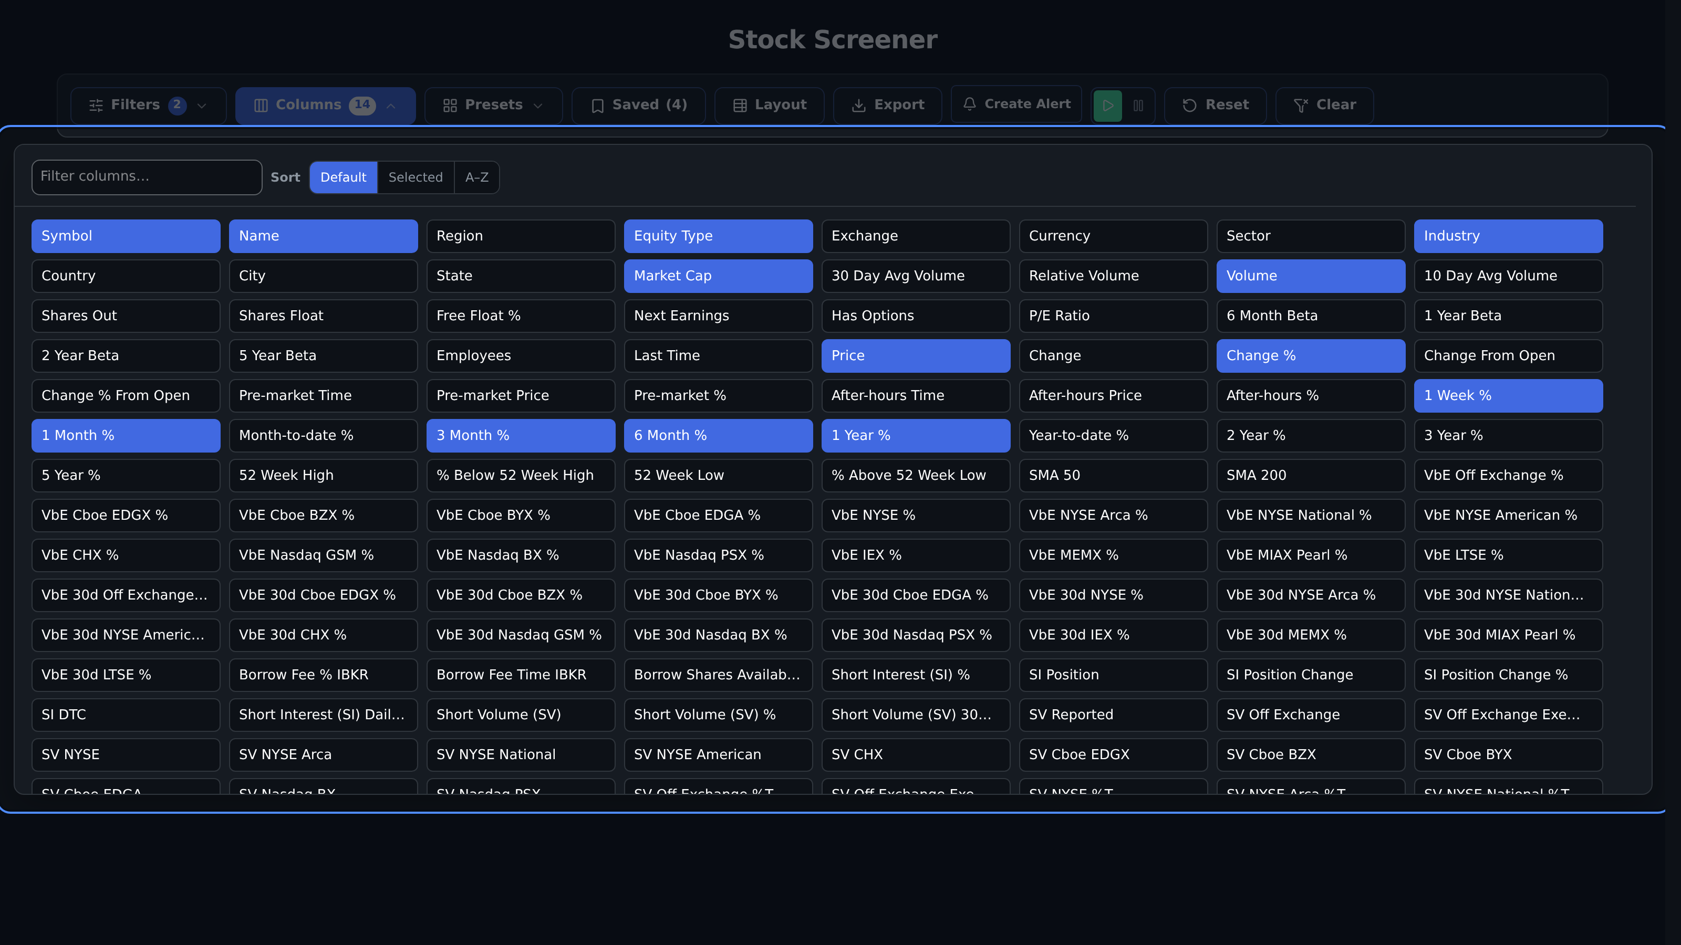This screenshot has width=1681, height=945.
Task: Enable the SMA 200 column
Action: 1310,476
